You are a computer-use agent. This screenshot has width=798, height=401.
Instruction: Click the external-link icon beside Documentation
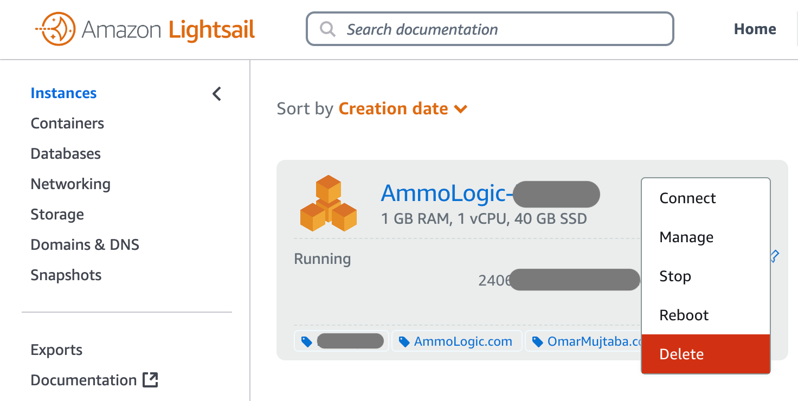[x=150, y=380]
